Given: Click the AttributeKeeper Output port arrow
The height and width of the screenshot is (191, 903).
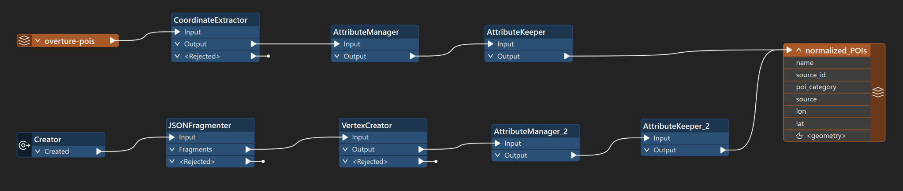Looking at the screenshot, I should (x=567, y=56).
